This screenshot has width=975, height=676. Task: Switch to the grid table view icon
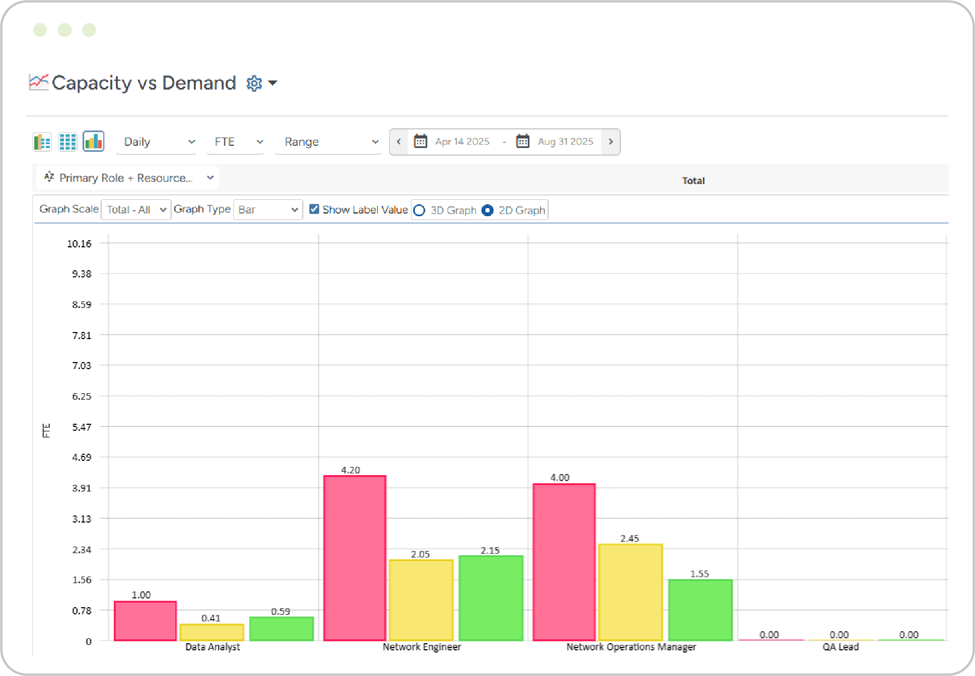[68, 142]
